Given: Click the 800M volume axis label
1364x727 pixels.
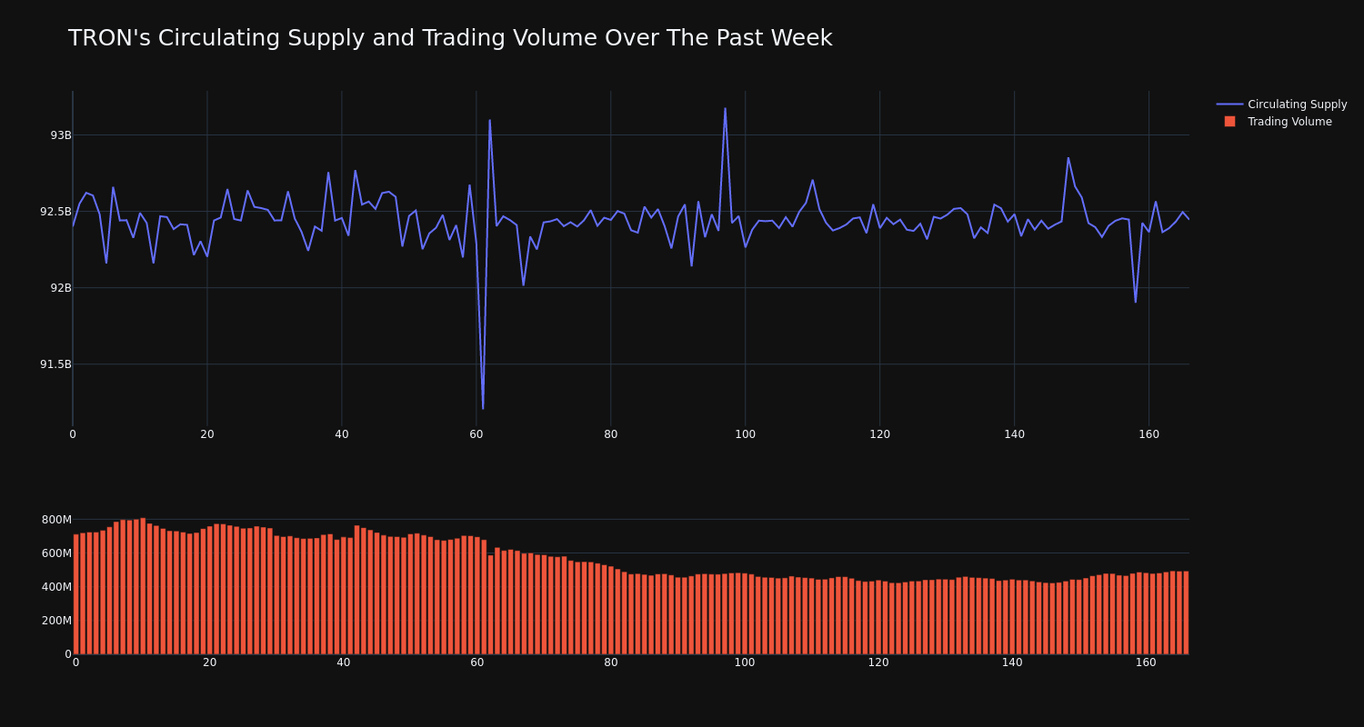Looking at the screenshot, I should tap(56, 520).
